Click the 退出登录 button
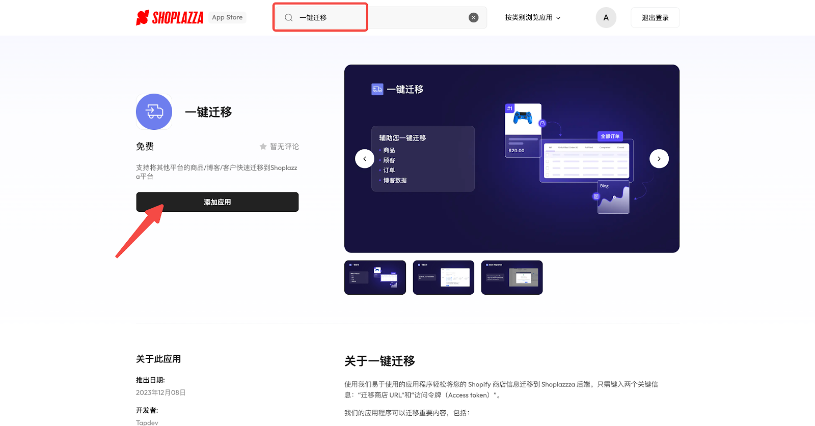Viewport: 815px width, 426px height. click(x=655, y=17)
